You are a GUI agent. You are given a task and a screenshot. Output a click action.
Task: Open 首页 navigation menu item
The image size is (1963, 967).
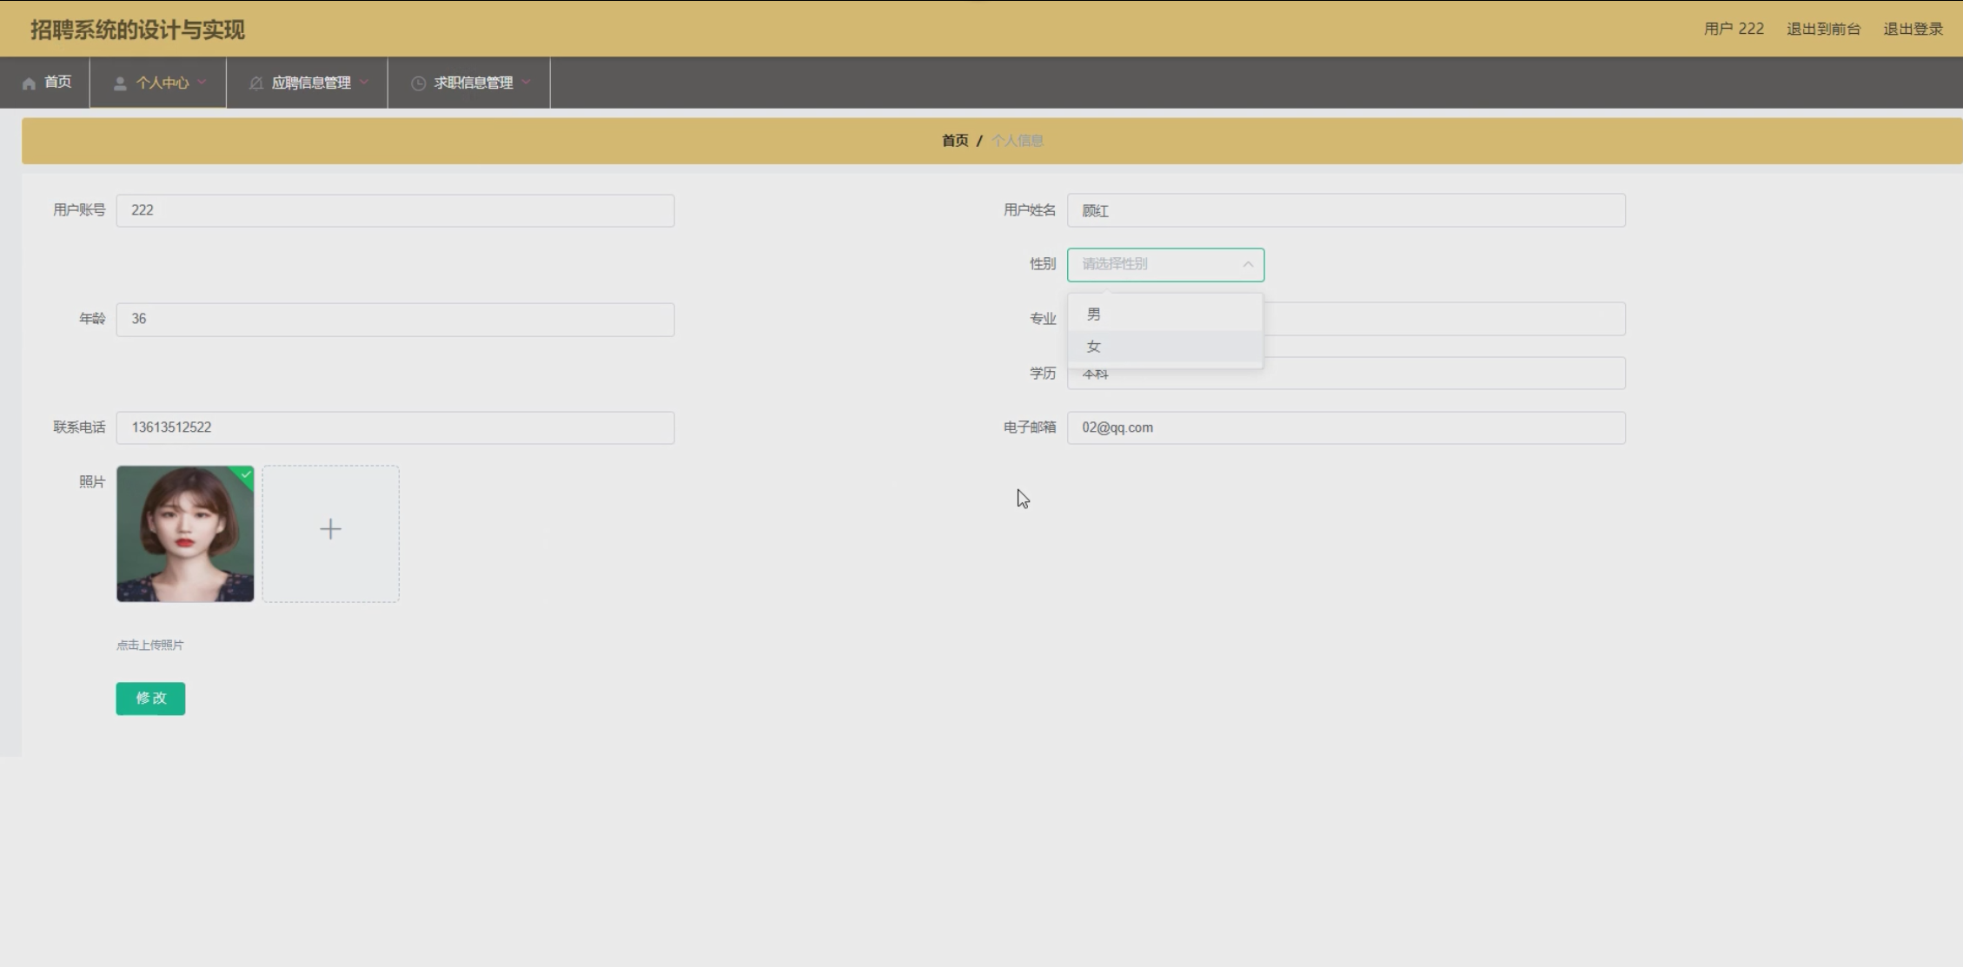57,82
